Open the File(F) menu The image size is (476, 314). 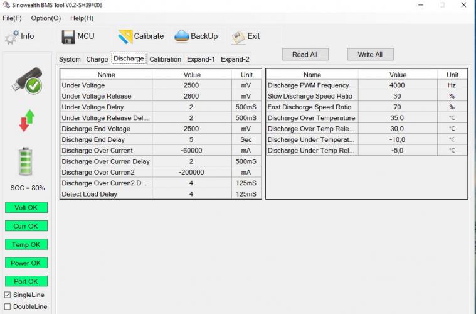click(12, 18)
